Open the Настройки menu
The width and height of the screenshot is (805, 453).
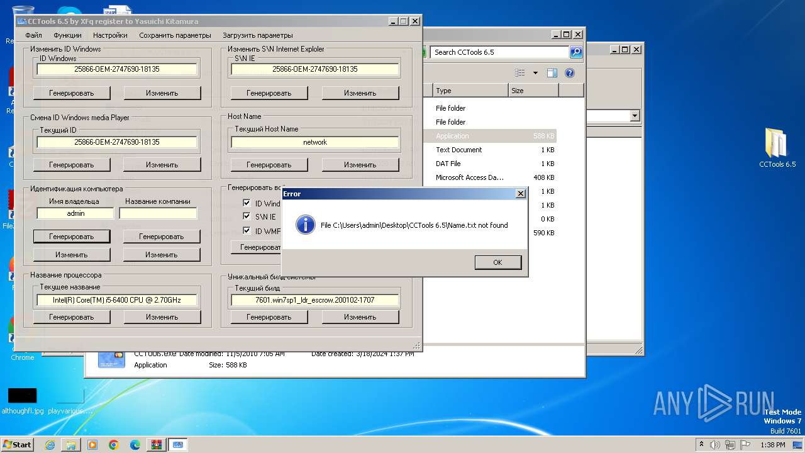pyautogui.click(x=110, y=35)
